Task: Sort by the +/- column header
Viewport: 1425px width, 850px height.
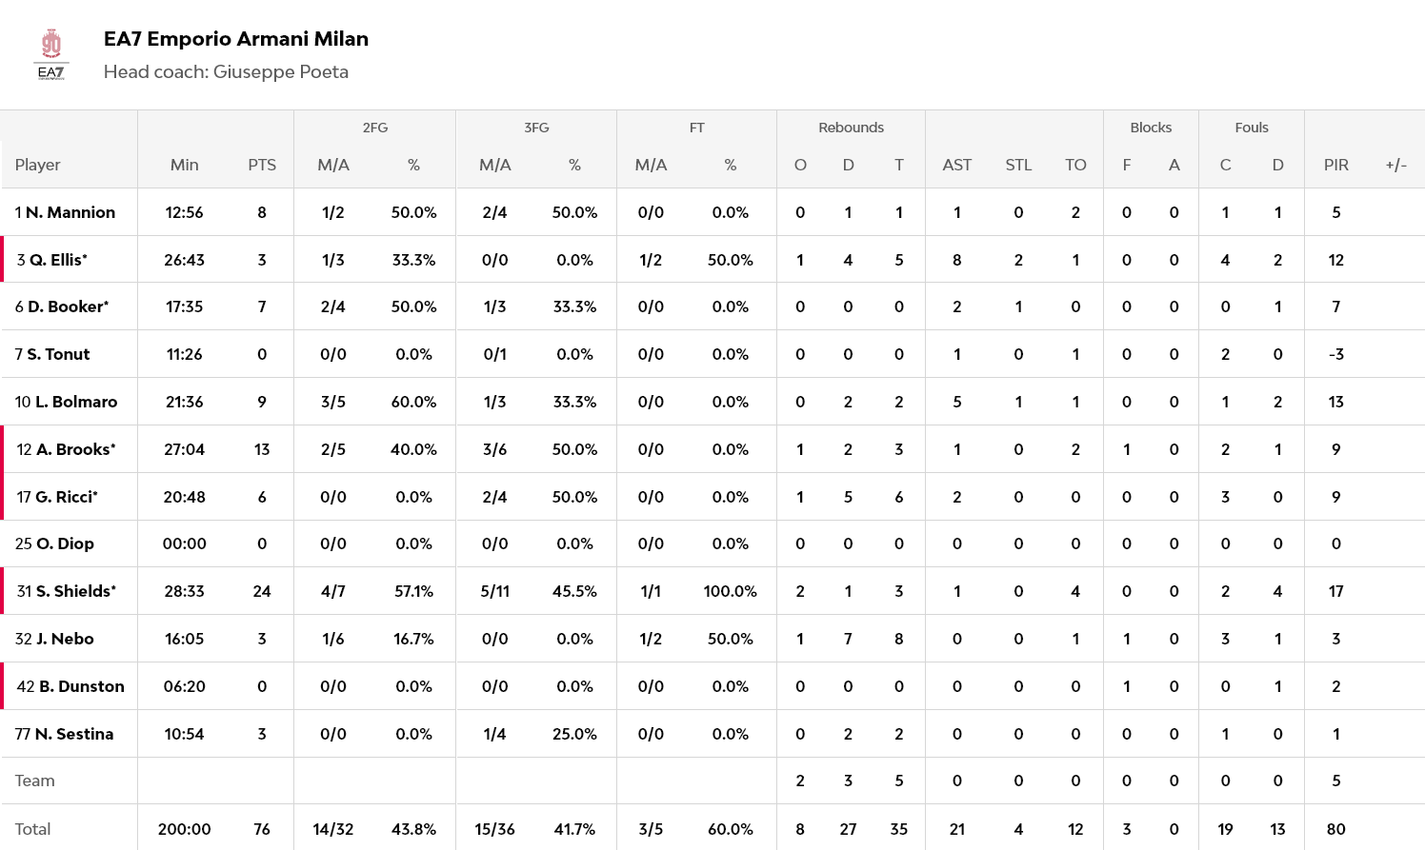Action: (1395, 165)
